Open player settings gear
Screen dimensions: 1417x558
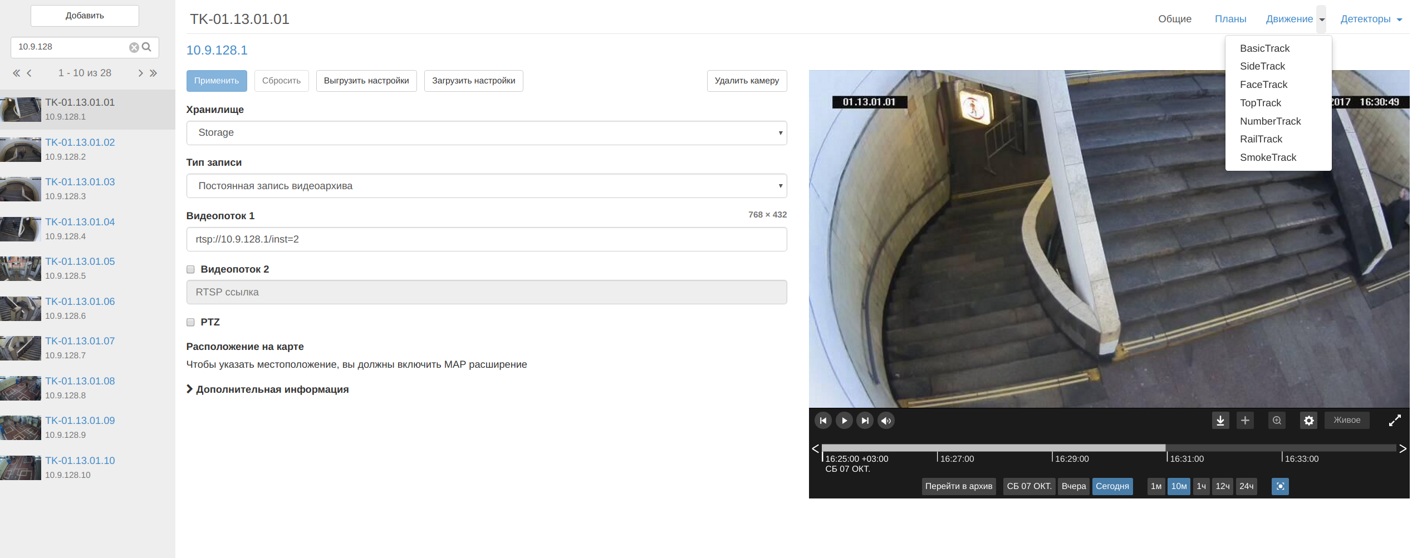pos(1308,421)
